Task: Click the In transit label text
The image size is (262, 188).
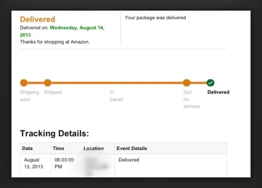Action: click(x=116, y=96)
